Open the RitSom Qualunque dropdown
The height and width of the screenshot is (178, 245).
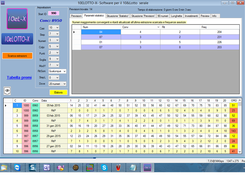coord(57,71)
